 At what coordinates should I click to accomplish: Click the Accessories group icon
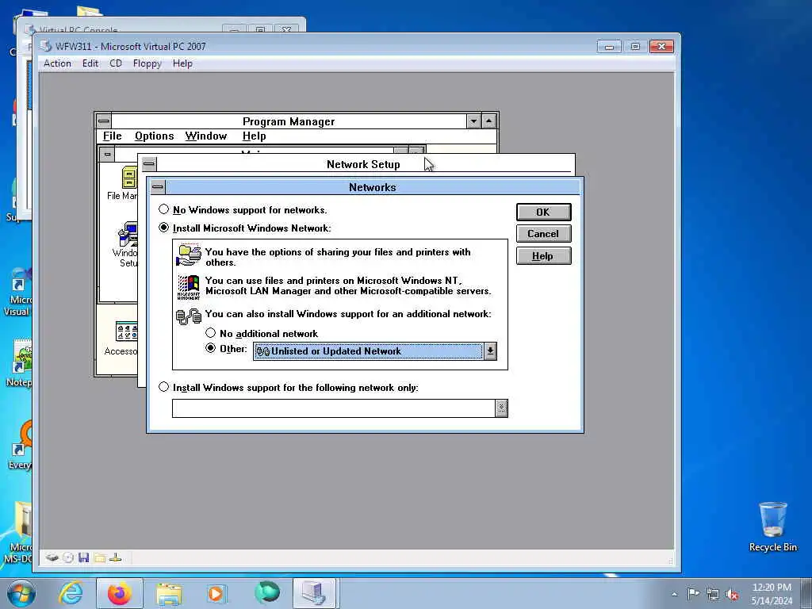(126, 331)
